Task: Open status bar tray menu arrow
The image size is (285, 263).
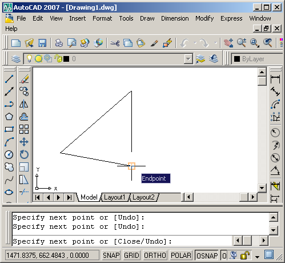Action: tap(257, 257)
